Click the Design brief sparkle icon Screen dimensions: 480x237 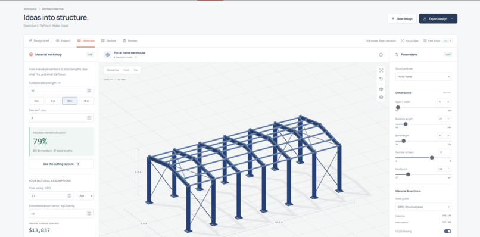tap(30, 40)
